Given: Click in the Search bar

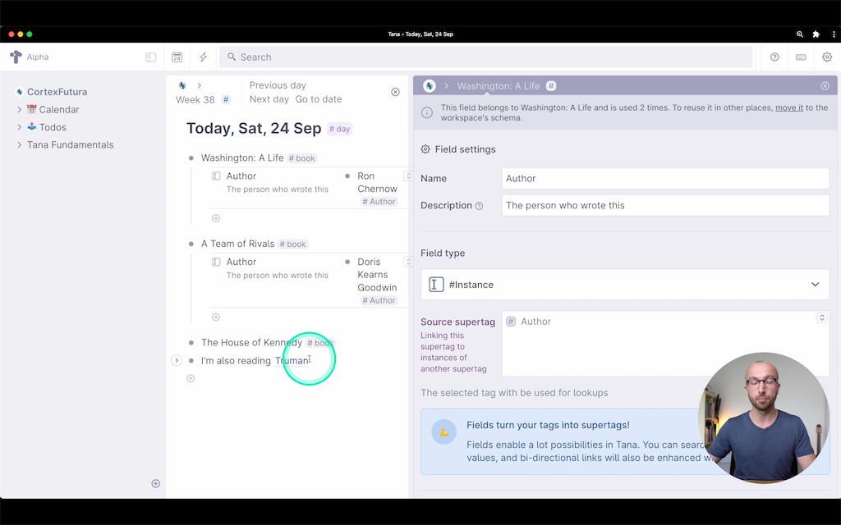Looking at the screenshot, I should pyautogui.click(x=485, y=57).
